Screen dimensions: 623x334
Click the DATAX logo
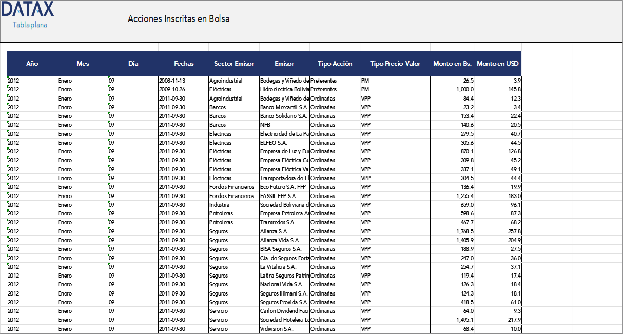27,9
